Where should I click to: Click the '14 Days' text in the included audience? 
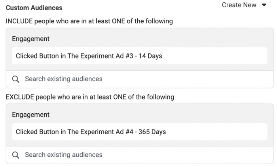point(150,56)
